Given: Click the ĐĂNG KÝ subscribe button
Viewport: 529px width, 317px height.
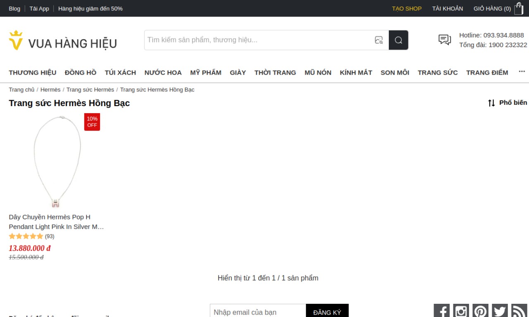Looking at the screenshot, I should (327, 312).
